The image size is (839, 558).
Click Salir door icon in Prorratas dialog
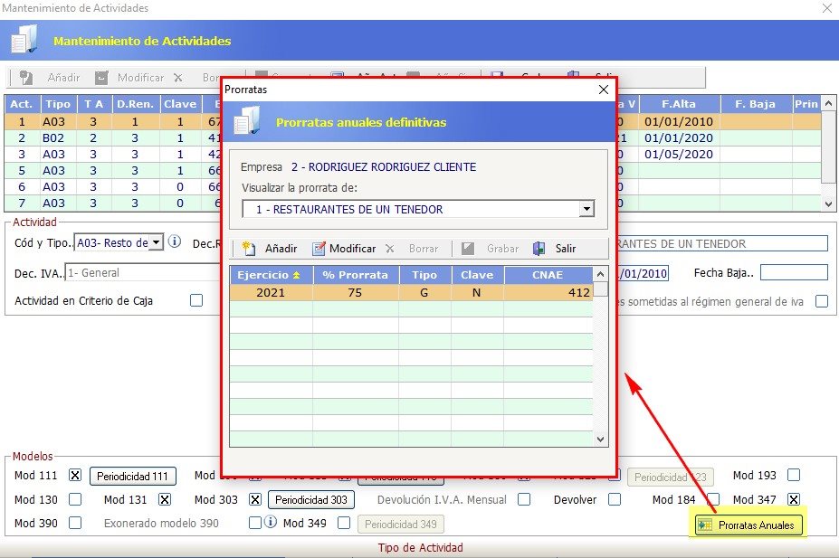tap(539, 249)
